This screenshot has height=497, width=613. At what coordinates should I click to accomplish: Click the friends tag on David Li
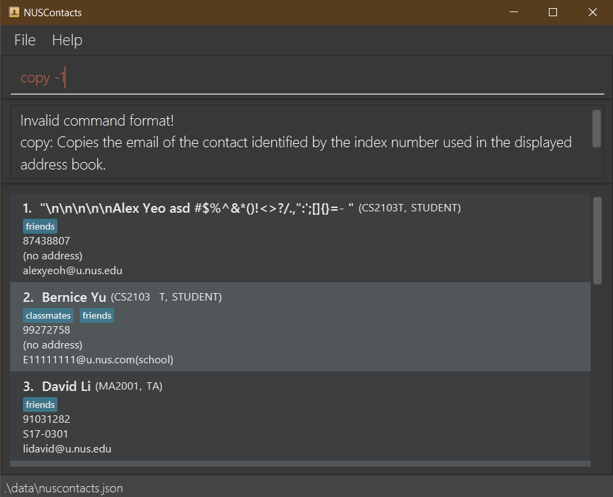41,404
